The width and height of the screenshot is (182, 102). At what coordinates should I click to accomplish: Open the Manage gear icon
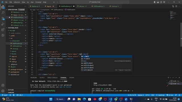3,91
